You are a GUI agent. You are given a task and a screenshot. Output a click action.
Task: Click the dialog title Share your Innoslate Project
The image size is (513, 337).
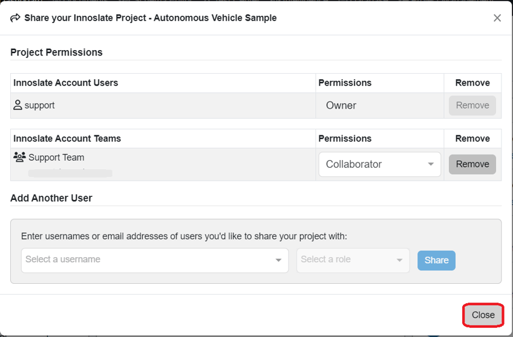click(151, 18)
